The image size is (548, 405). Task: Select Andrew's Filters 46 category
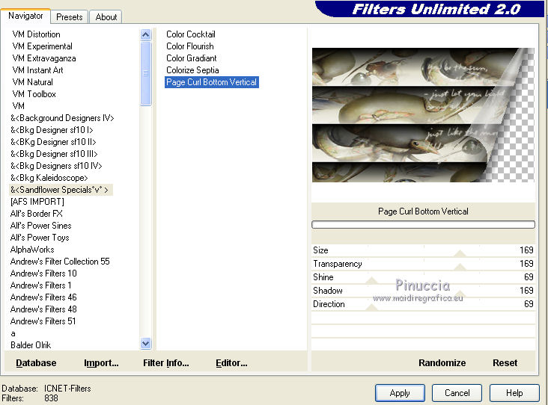(x=43, y=297)
